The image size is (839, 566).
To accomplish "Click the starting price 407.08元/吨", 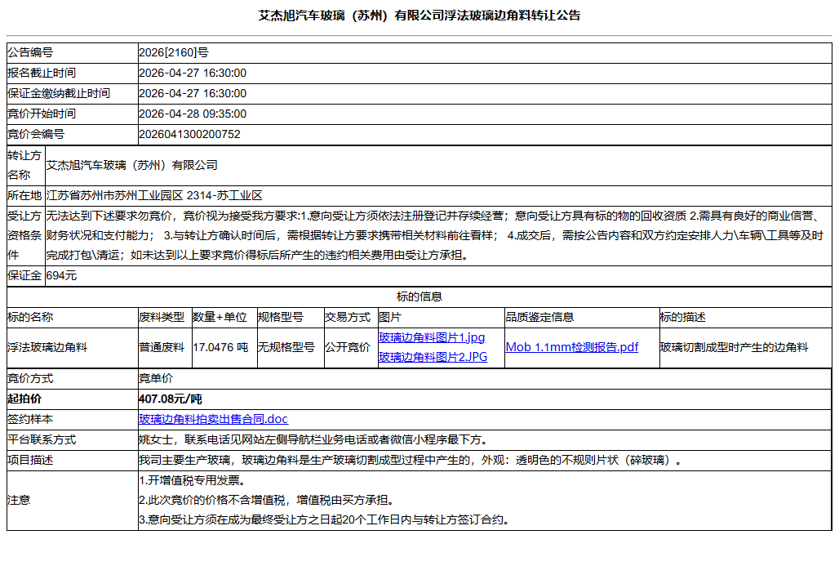I will coord(170,399).
